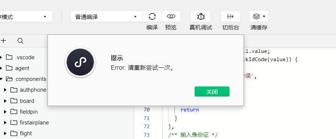Click the 编译 refresh icon
This screenshot has width=336, height=139.
click(152, 16)
